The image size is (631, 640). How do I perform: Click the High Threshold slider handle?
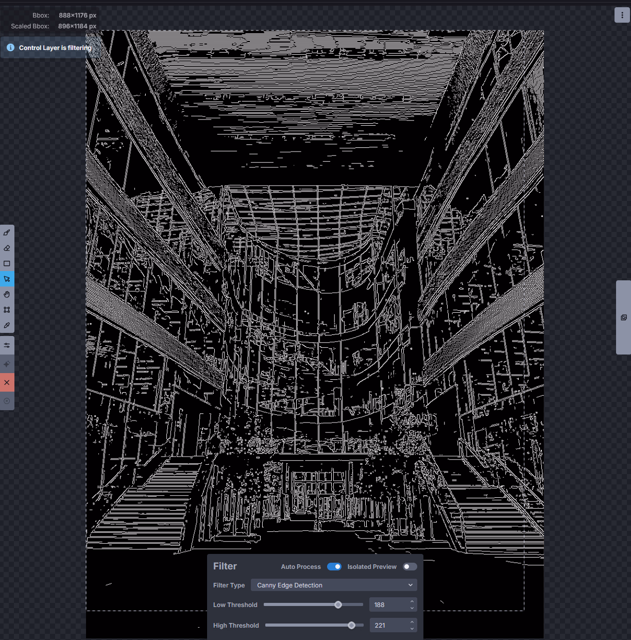point(351,626)
